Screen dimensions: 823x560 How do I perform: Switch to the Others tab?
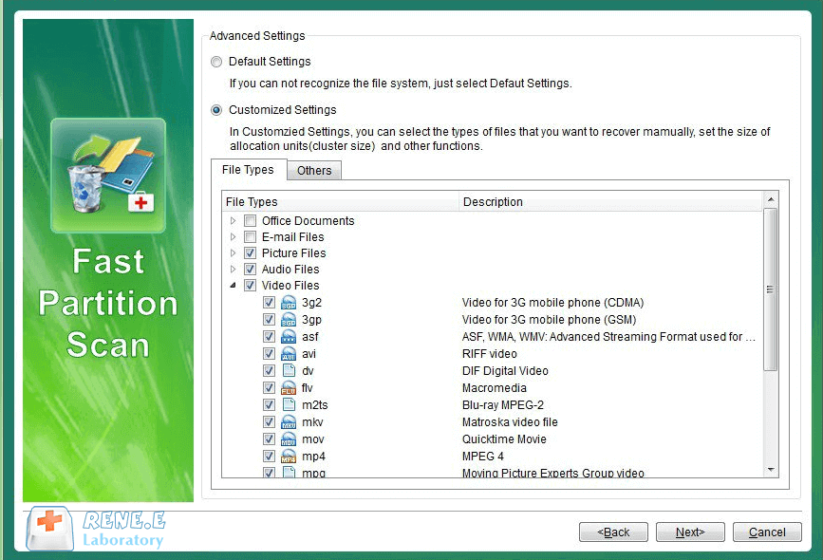[314, 171]
